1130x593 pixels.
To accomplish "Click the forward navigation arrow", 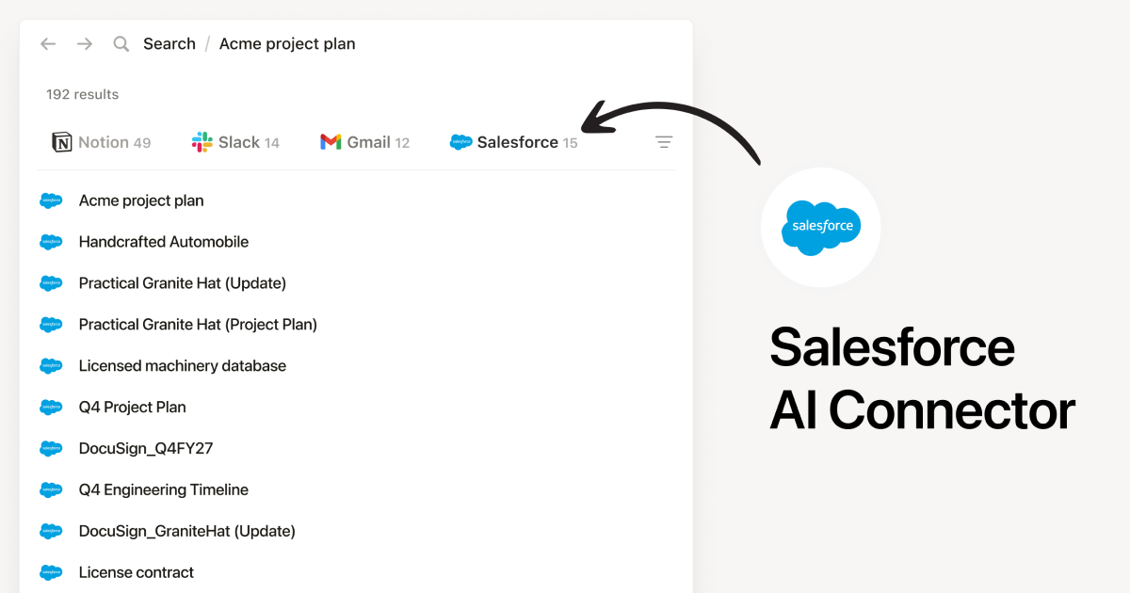I will click(84, 43).
